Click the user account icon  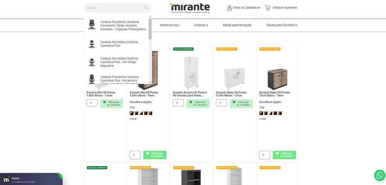(230, 8)
